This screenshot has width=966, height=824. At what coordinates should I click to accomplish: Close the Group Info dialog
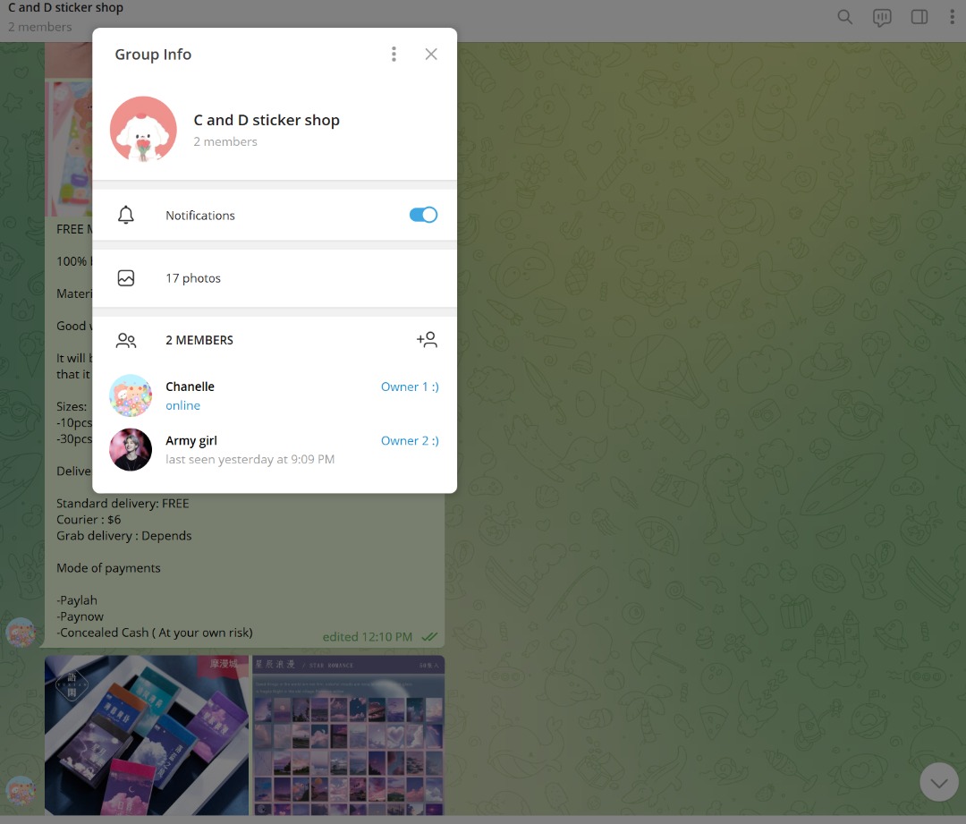tap(431, 55)
